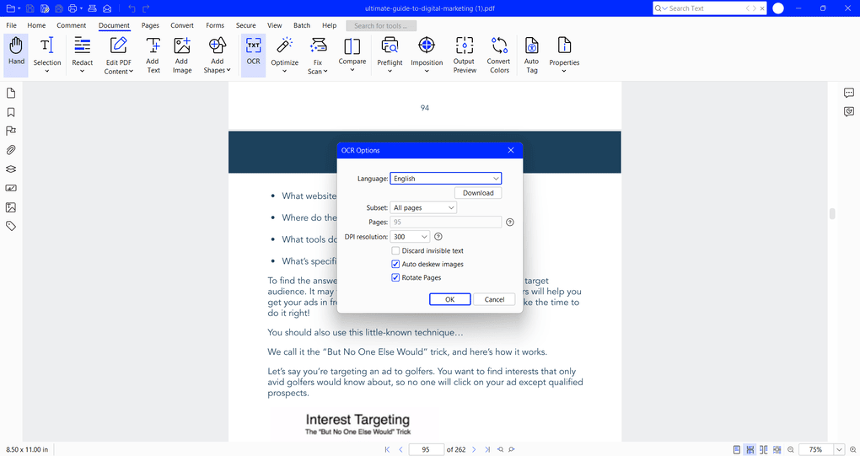860x456 pixels.
Task: Click the help icon next to Pages field
Action: coord(509,222)
